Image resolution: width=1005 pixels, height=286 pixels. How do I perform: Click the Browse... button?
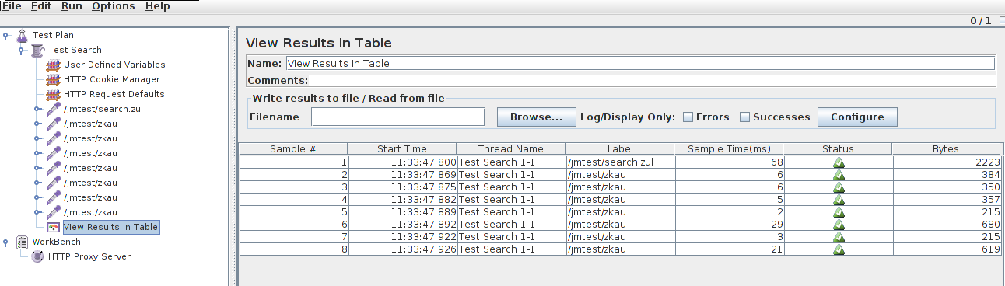(x=537, y=117)
